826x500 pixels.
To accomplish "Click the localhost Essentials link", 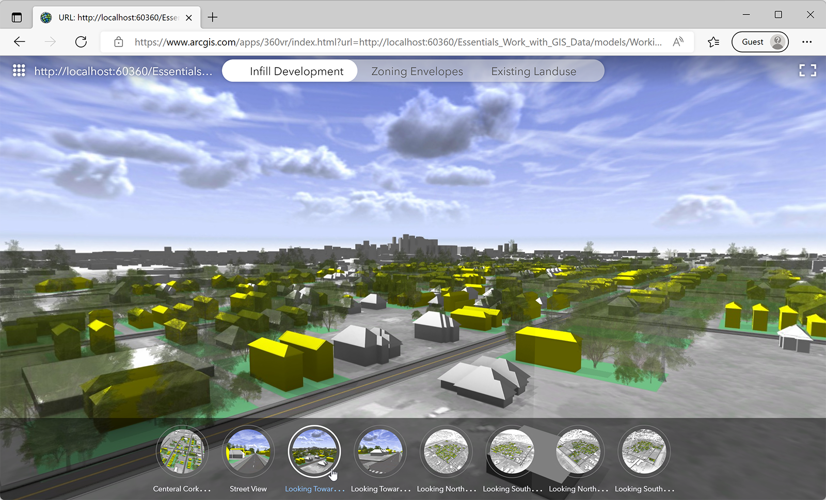I will tap(122, 71).
